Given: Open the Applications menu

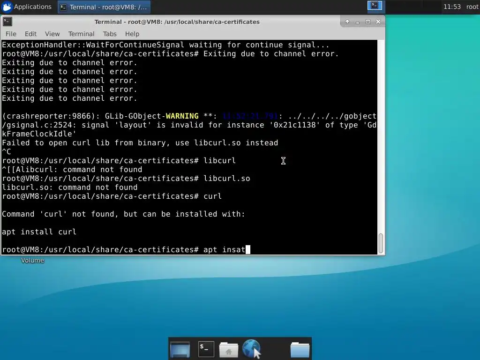Looking at the screenshot, I should click(27, 7).
